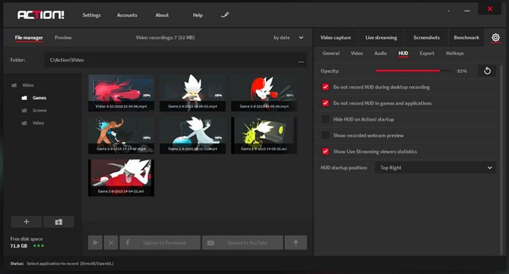Select the Game 2-9-2015 15-05-50.mp4 thumbnail
Viewport: 509px width, 274px height.
(264, 93)
